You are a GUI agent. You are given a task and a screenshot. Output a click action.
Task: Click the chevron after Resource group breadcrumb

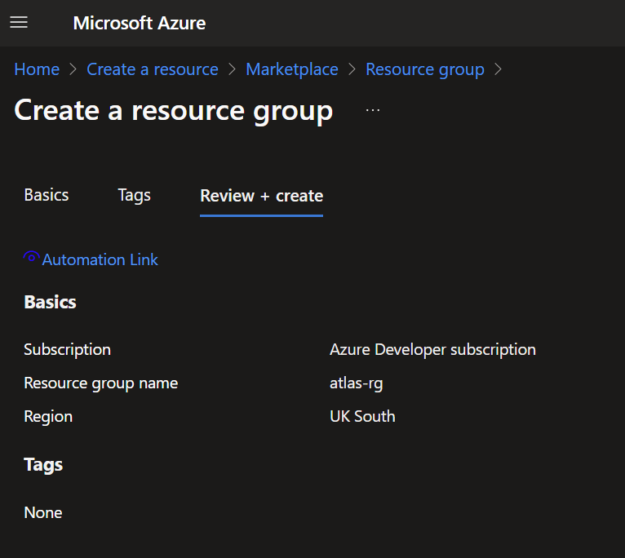498,70
